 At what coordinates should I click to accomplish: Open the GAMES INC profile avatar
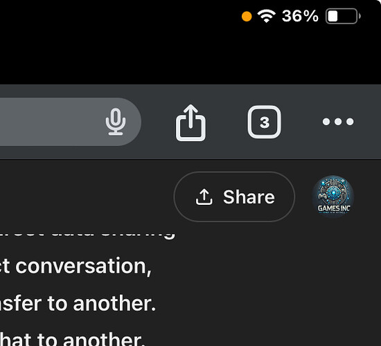tap(333, 197)
